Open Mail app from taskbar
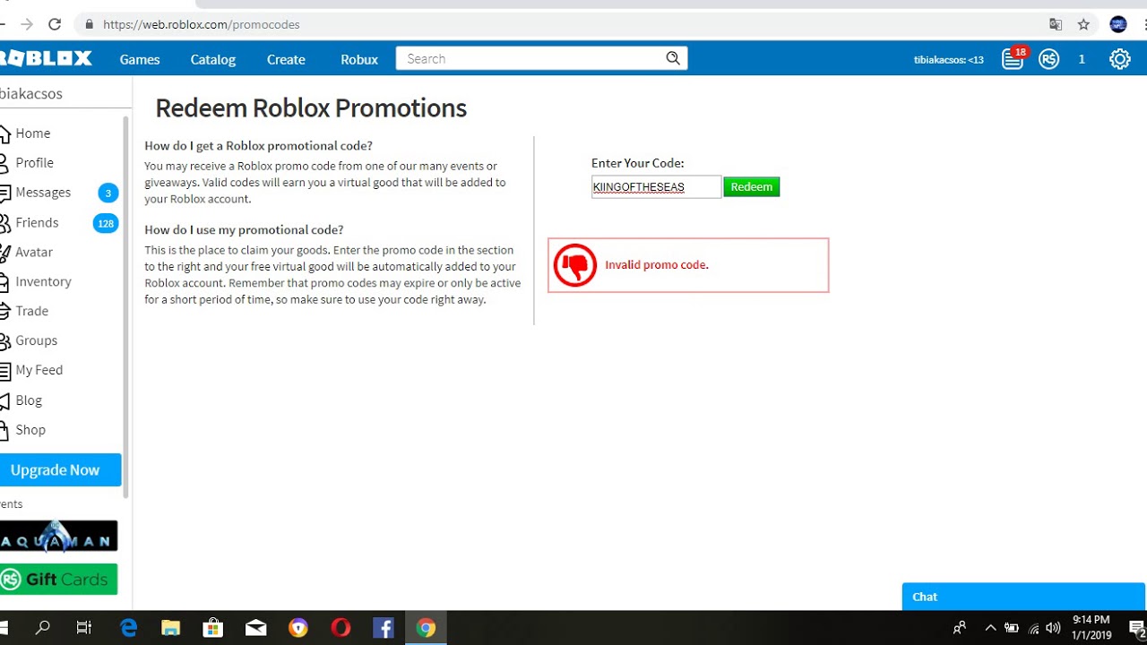Screen dimensions: 1147x645 click(255, 628)
